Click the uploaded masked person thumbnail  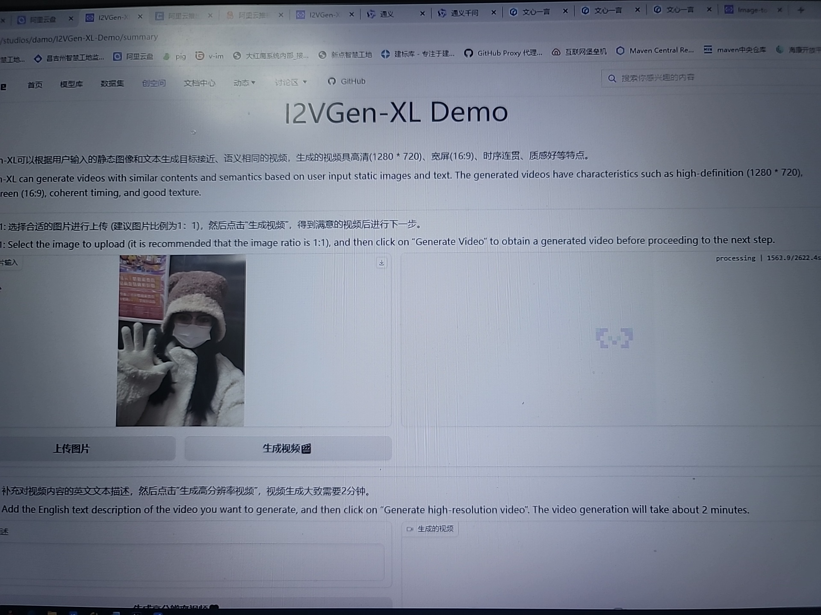point(180,340)
